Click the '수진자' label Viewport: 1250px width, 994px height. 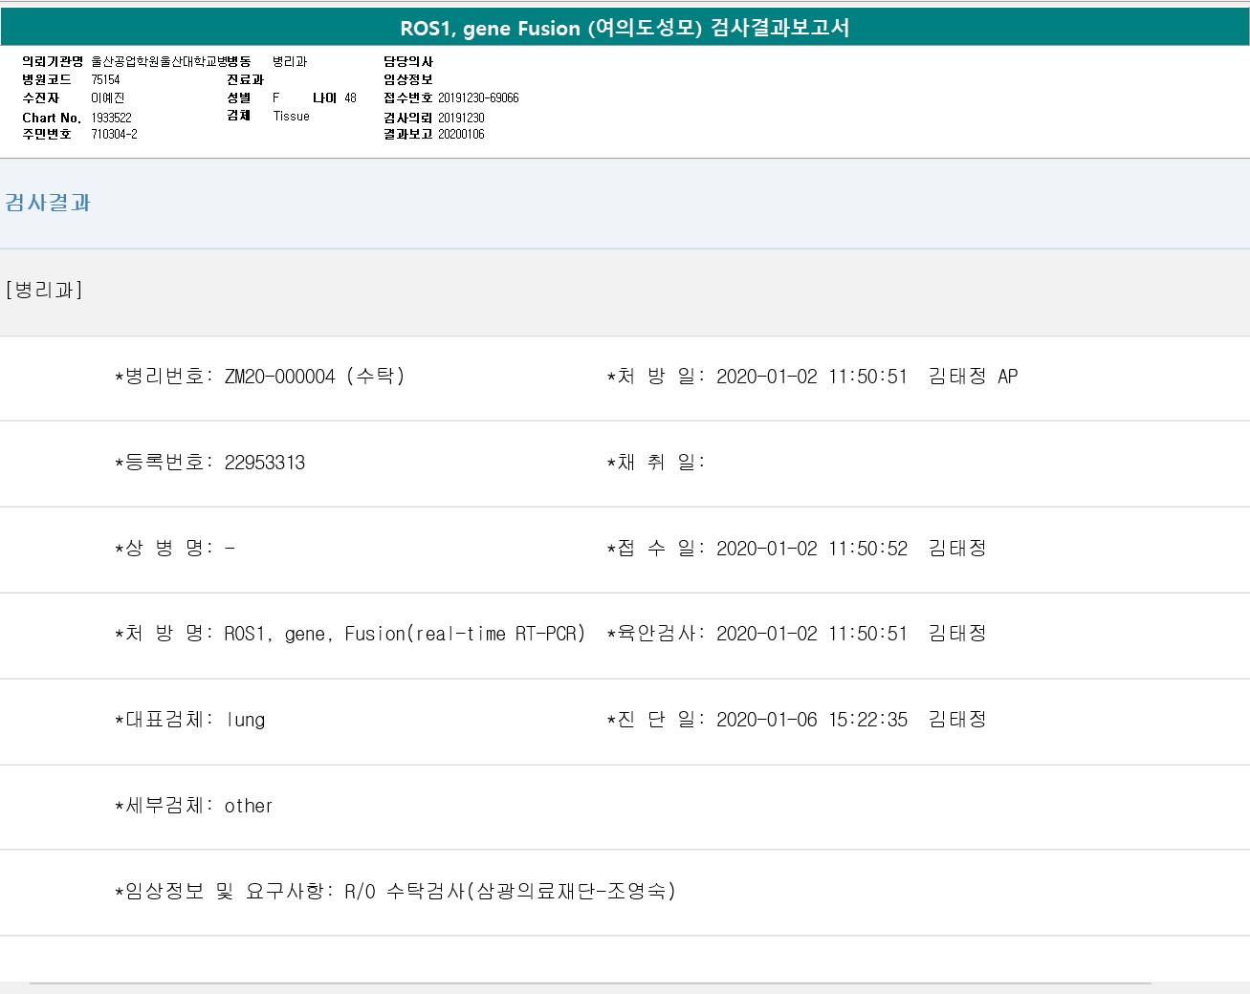coord(41,97)
